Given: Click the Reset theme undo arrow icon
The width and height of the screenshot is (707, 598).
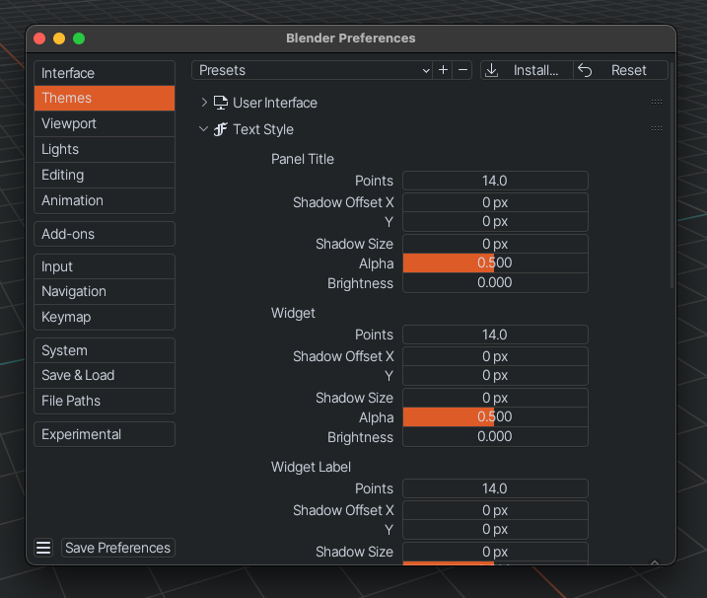Looking at the screenshot, I should 585,70.
